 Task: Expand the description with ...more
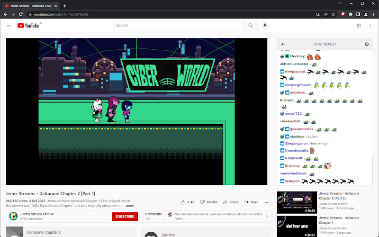click(x=128, y=206)
